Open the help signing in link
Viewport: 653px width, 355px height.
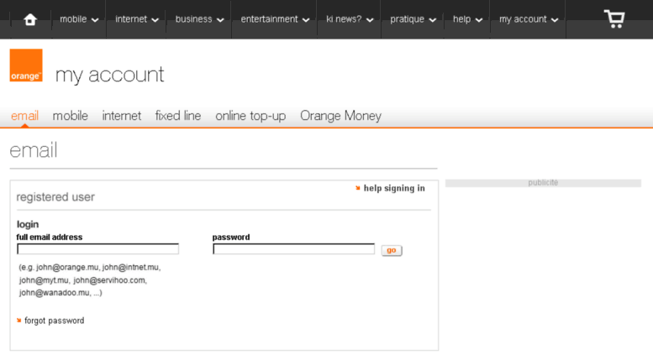(394, 188)
